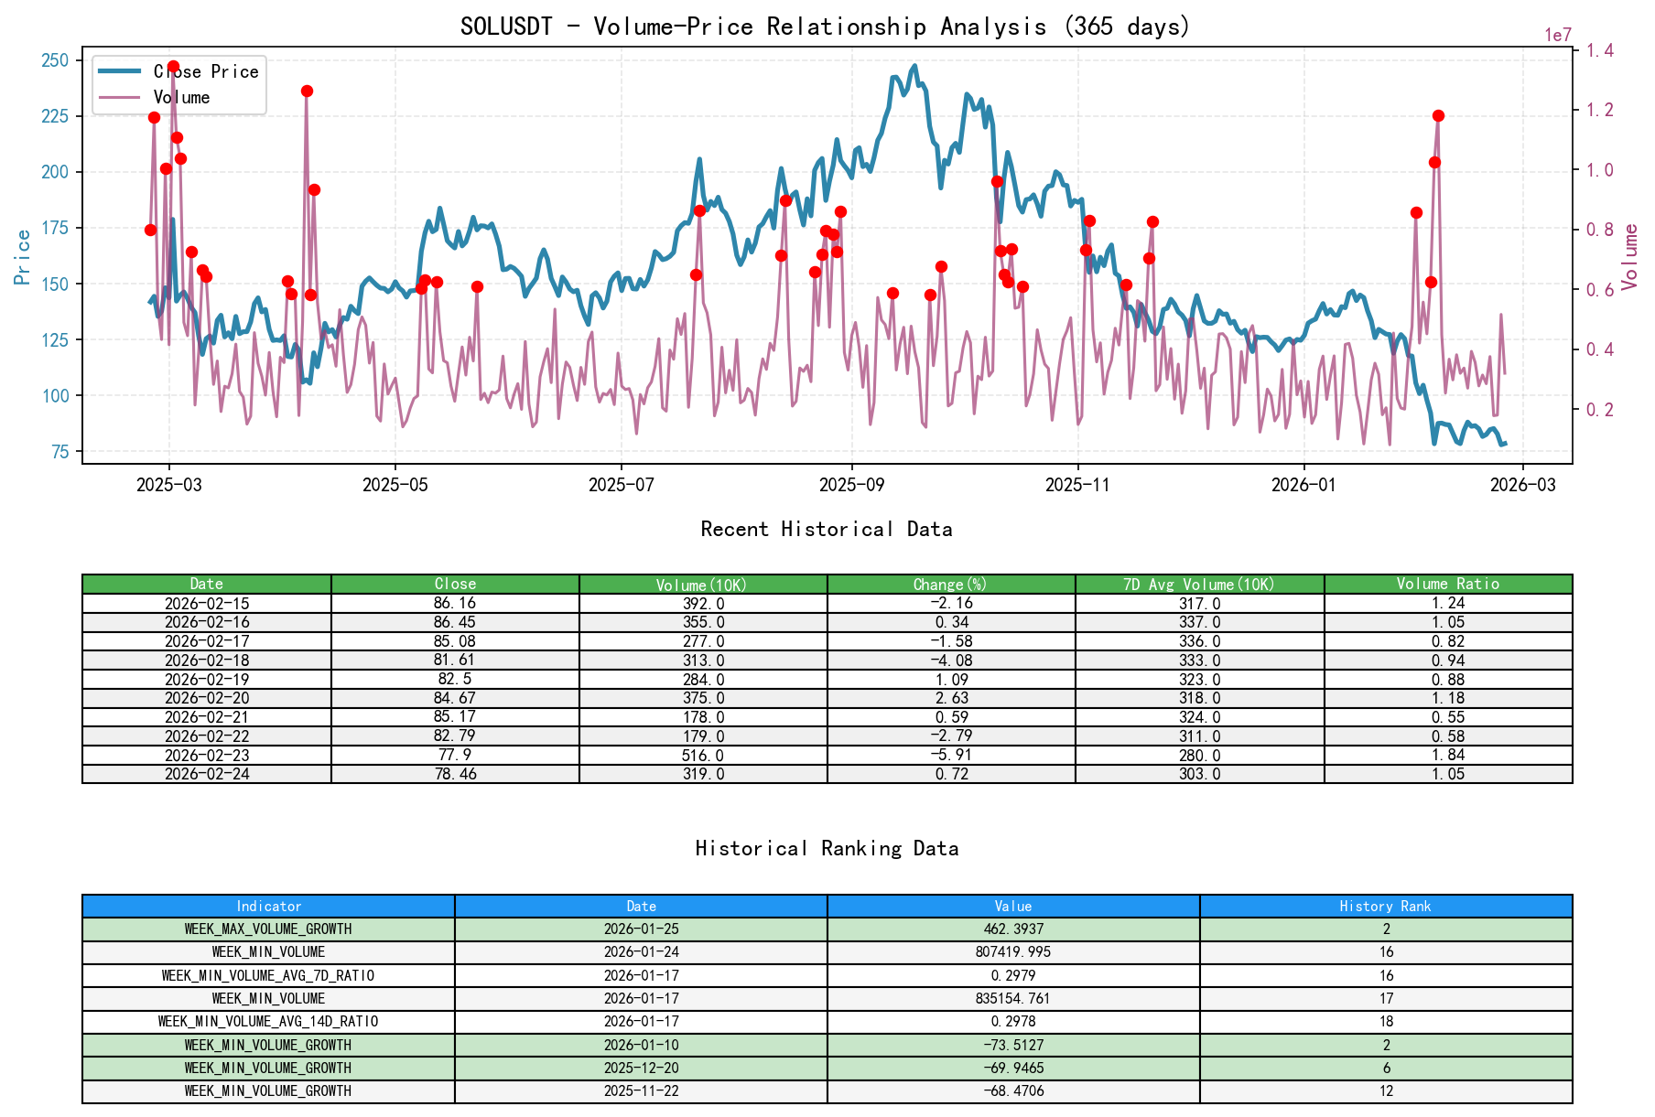Sort by the Volume Ratio column header

click(x=1448, y=583)
